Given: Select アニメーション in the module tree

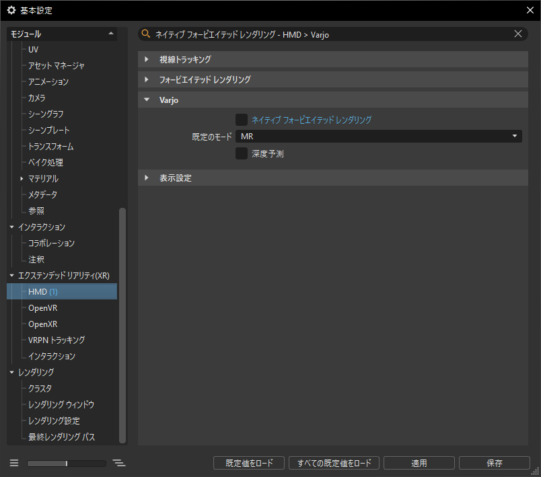Looking at the screenshot, I should point(48,81).
